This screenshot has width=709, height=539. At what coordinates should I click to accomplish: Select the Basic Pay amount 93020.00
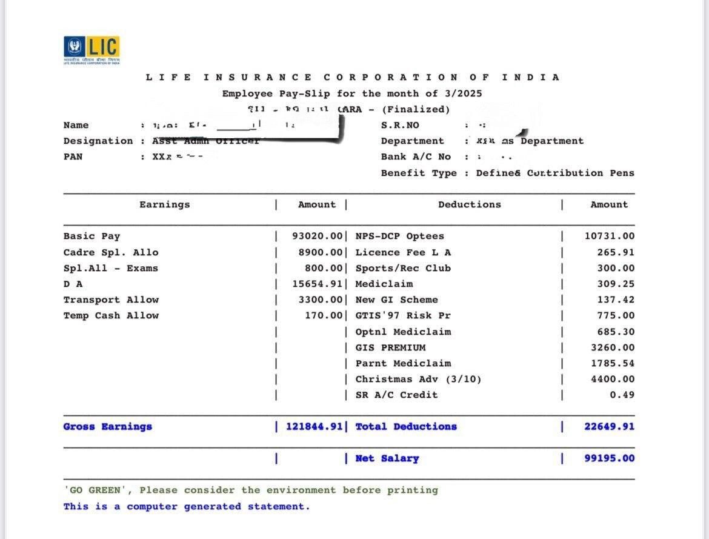[x=317, y=236]
